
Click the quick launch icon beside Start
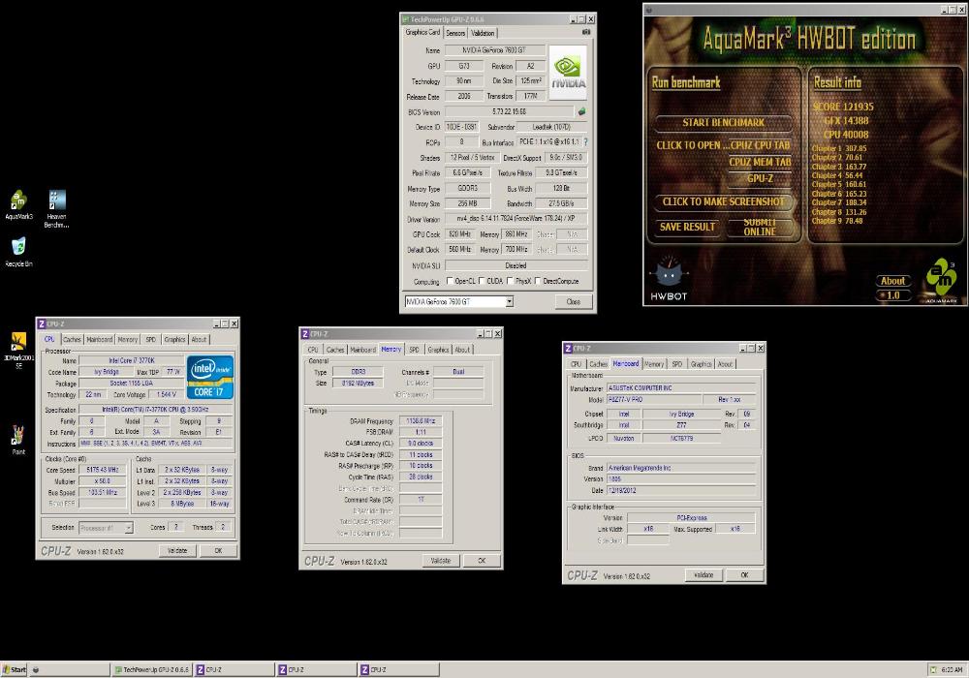click(x=36, y=669)
